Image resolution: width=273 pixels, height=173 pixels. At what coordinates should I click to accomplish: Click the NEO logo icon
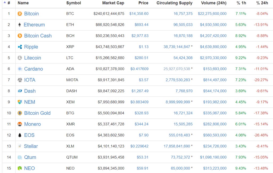tap(20, 168)
